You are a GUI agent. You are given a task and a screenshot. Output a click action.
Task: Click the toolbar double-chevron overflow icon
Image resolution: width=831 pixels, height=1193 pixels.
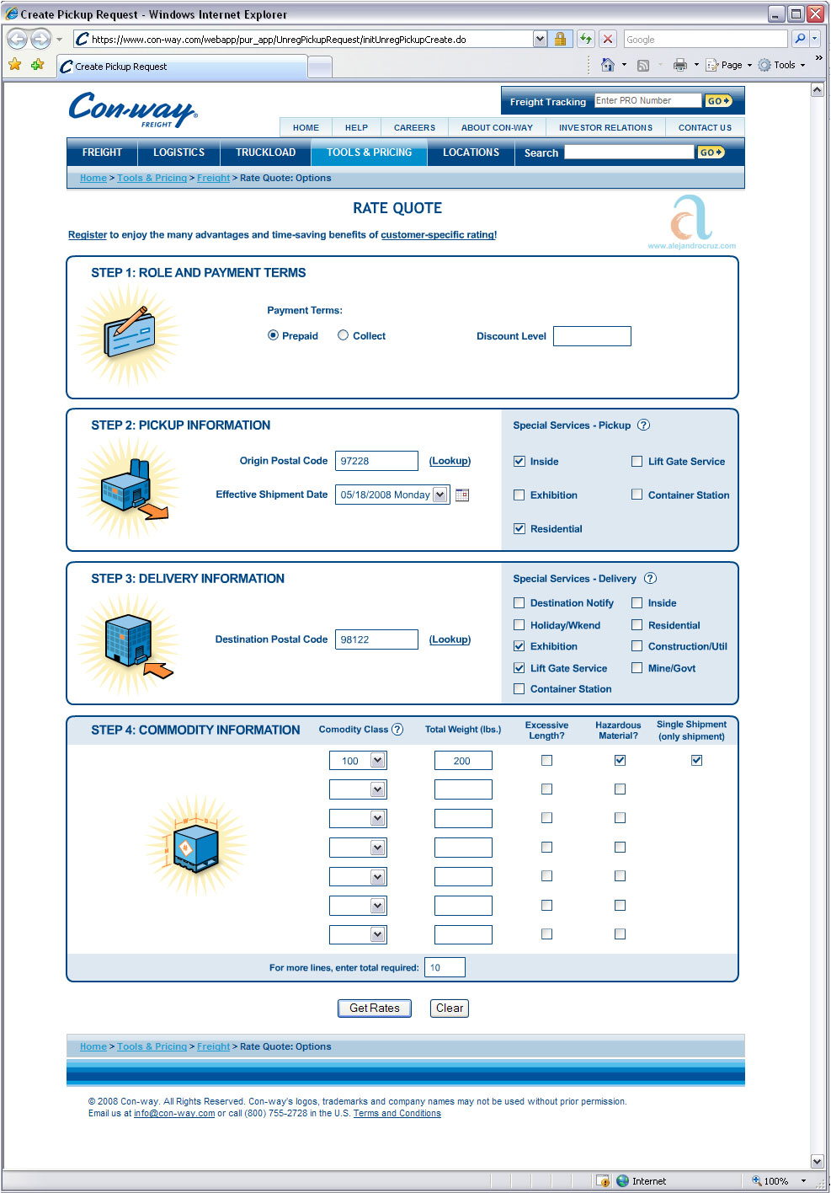(818, 58)
